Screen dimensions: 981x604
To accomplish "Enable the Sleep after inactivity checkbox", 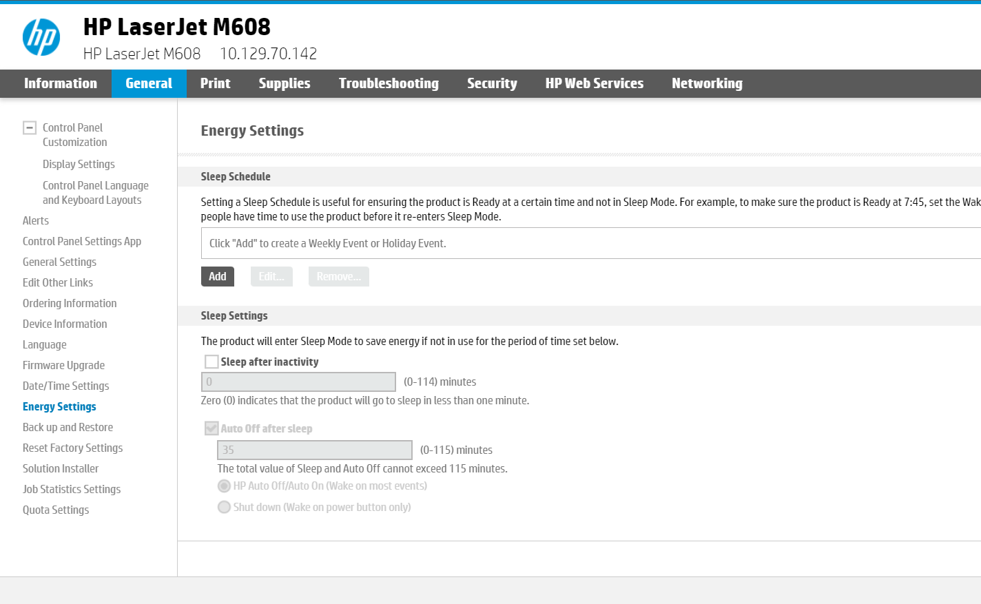I will [x=211, y=361].
